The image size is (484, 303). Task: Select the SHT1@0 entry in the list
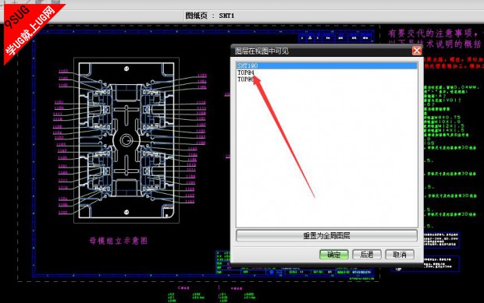click(x=327, y=65)
